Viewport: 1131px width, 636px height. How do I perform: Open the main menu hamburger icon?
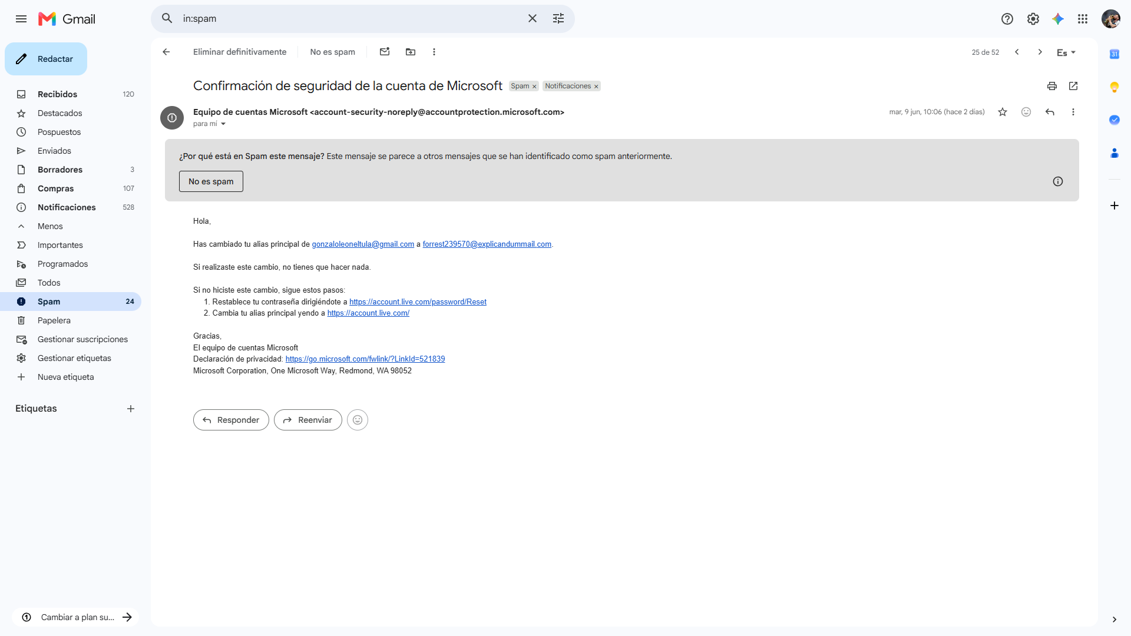21,19
